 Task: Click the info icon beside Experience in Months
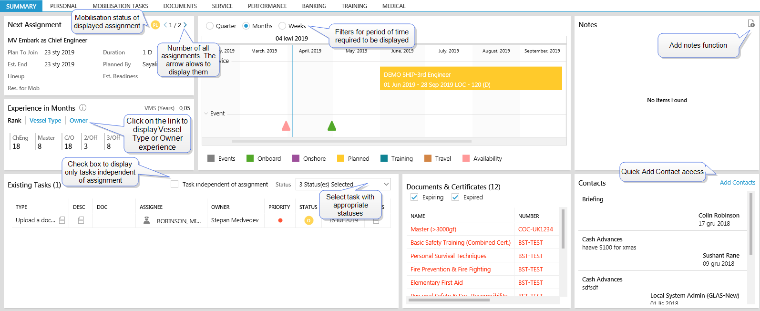click(x=82, y=108)
